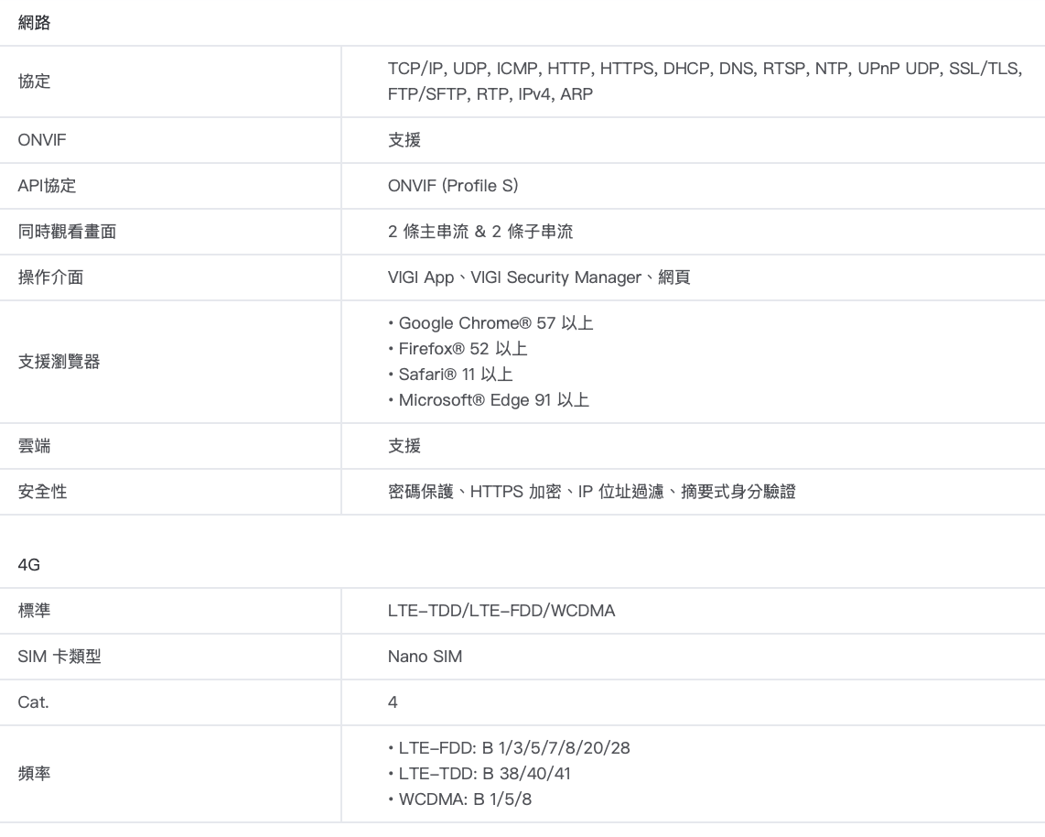This screenshot has width=1045, height=837.
Task: Click the Microsoft Edge 91 以上 line
Action: 489,400
